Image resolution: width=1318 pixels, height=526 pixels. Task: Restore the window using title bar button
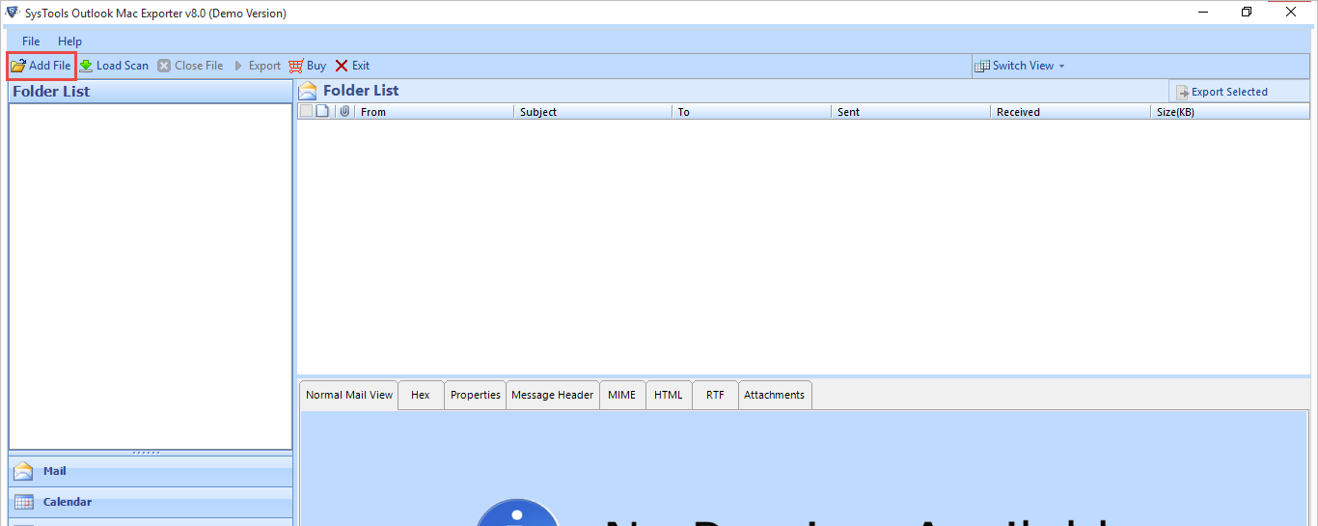pyautogui.click(x=1247, y=13)
